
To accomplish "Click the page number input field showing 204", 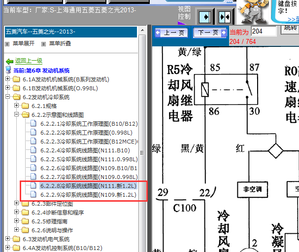I will click(264, 31).
